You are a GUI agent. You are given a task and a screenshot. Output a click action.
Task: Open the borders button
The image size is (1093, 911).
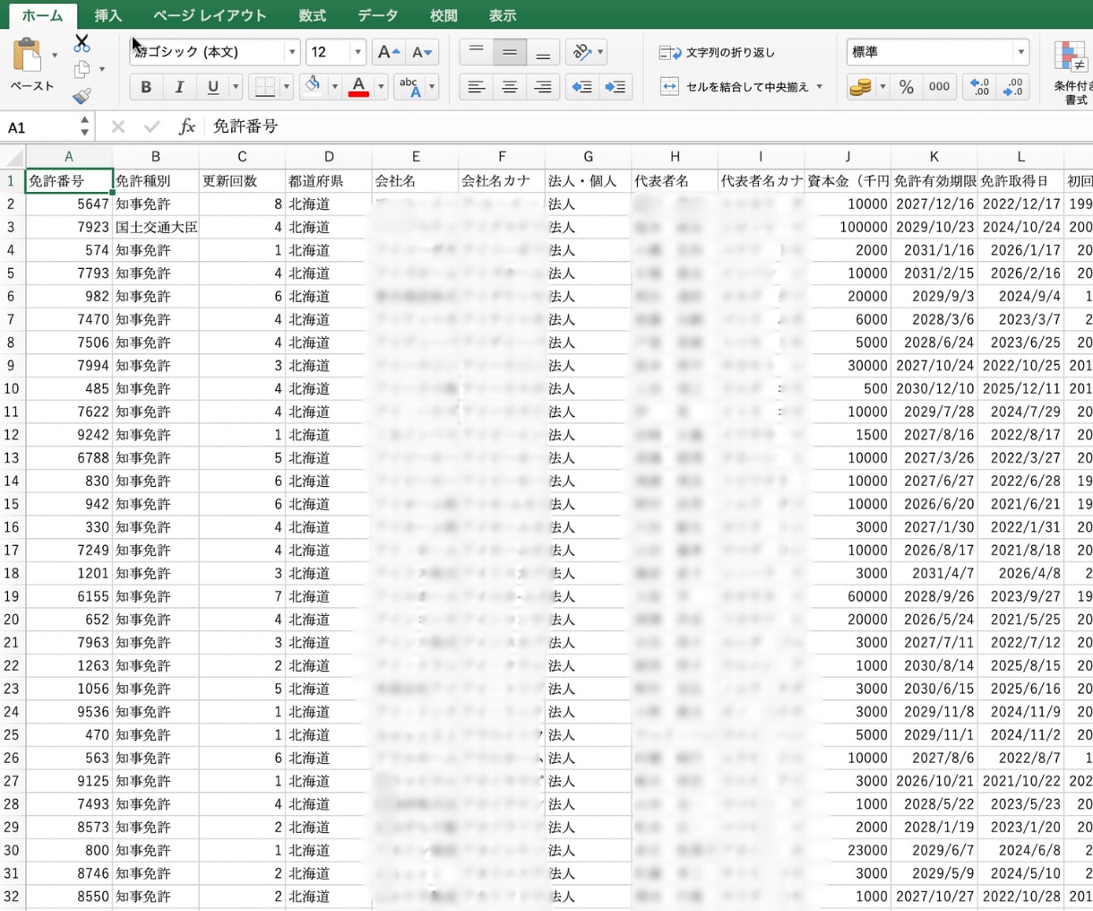[265, 86]
